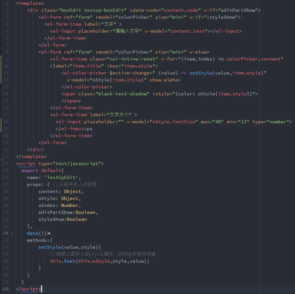Click the "boxEdit textcp-boxEdit" class value

pyautogui.click(x=93, y=10)
